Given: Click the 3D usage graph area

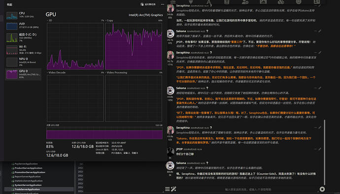Looking at the screenshot, I should [x=75, y=46].
